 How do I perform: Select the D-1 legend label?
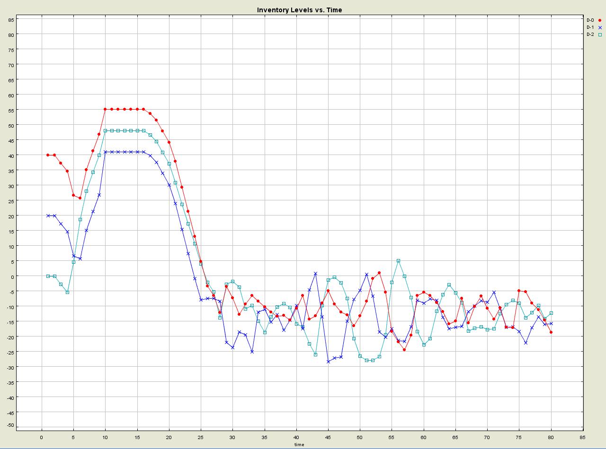pos(590,27)
